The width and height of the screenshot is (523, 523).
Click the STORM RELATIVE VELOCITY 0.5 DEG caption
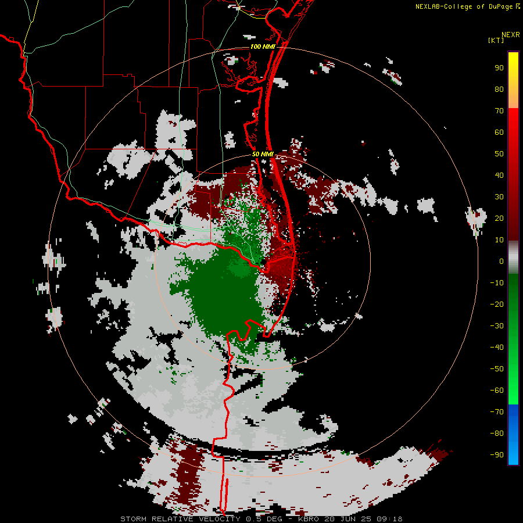point(201,519)
